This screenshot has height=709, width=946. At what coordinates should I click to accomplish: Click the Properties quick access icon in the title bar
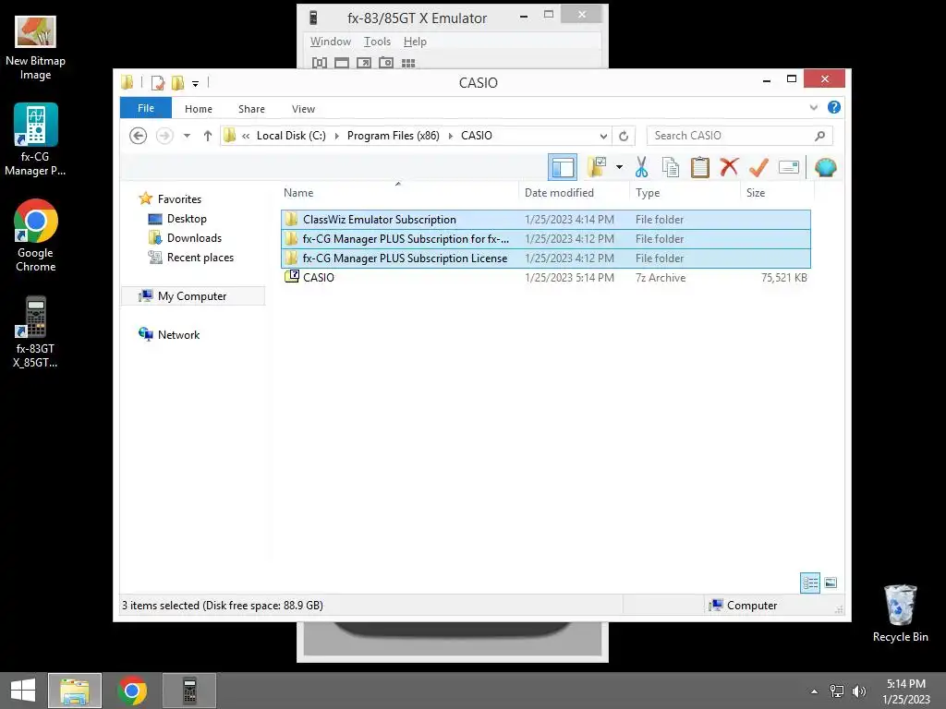[157, 82]
